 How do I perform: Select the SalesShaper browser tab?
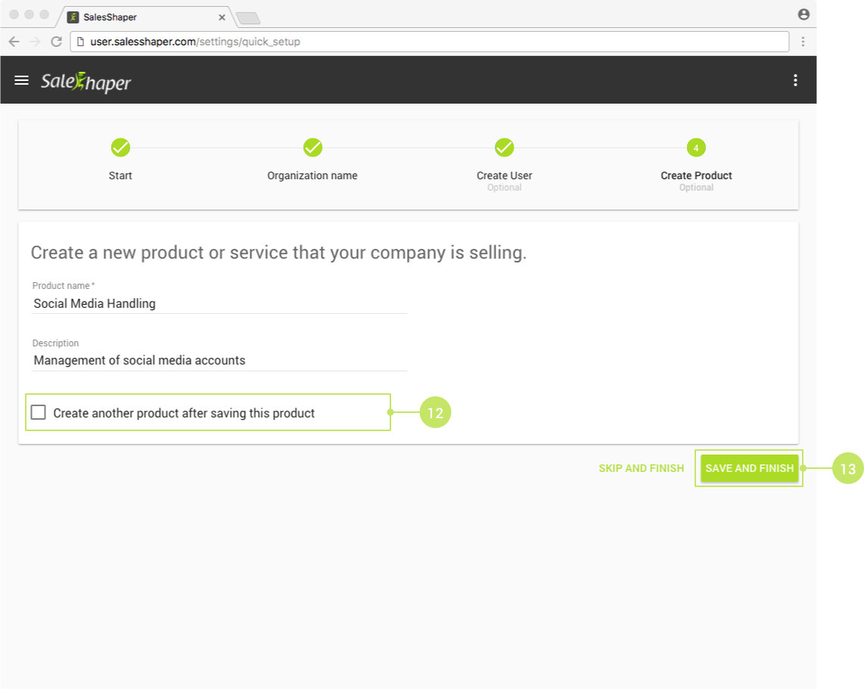point(146,17)
